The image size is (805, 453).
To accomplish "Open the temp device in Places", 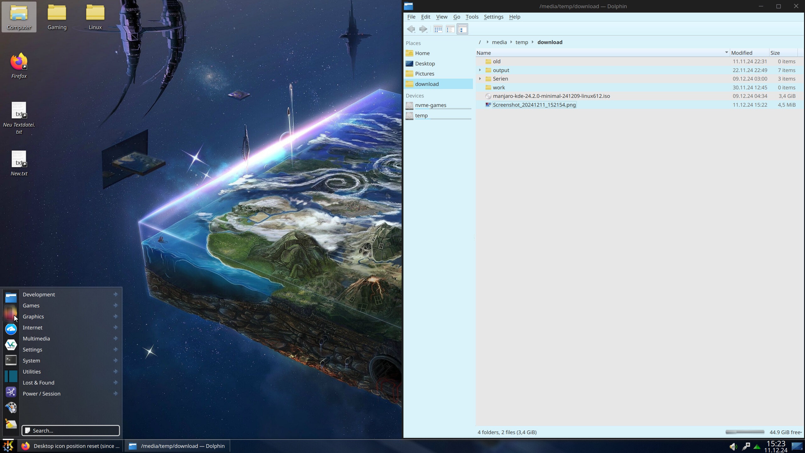I will pyautogui.click(x=438, y=116).
